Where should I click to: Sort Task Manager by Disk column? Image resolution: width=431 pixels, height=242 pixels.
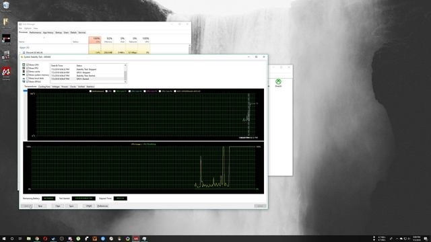tap(119, 40)
